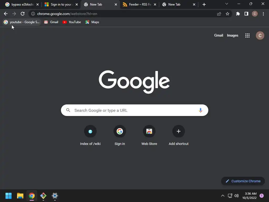Bookmark this tab with the star icon
This screenshot has width=269, height=202.
tap(227, 14)
